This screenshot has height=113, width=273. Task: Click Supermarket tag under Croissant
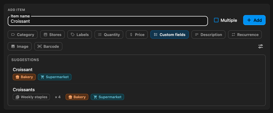(x=55, y=77)
